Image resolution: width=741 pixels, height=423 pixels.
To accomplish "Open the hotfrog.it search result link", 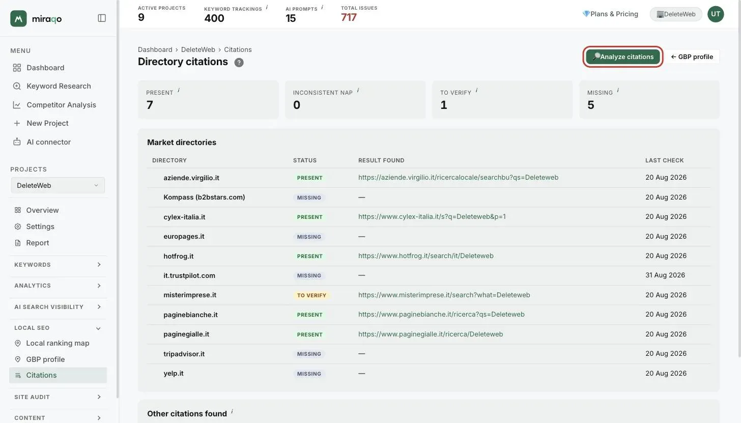I will (426, 256).
